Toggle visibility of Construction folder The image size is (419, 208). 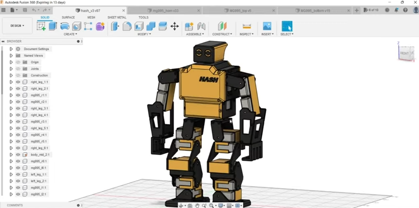tap(18, 75)
